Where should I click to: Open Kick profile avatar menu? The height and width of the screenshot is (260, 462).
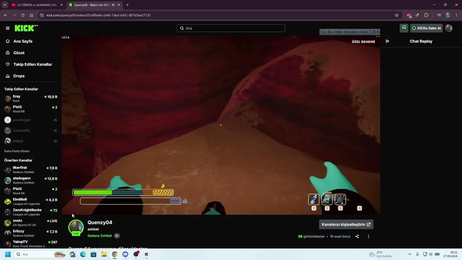click(449, 28)
